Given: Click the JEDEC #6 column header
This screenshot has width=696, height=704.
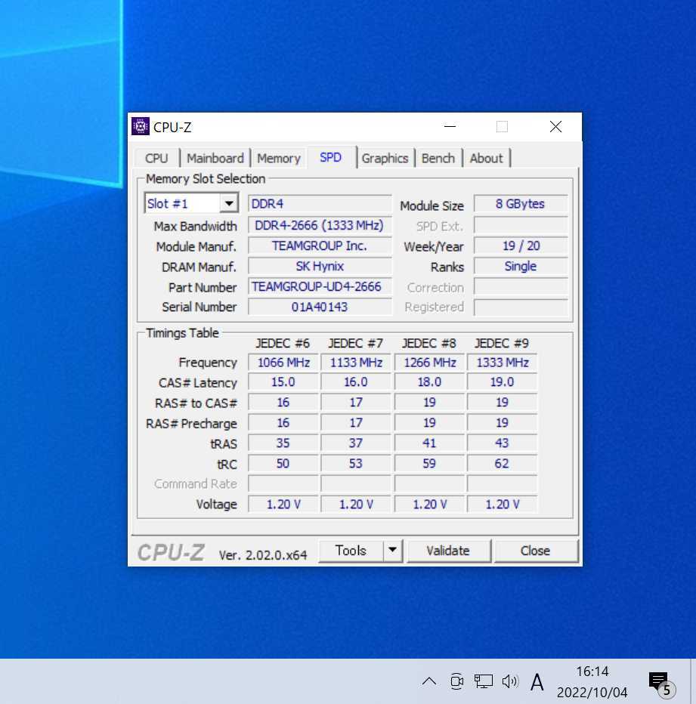Looking at the screenshot, I should pos(283,344).
